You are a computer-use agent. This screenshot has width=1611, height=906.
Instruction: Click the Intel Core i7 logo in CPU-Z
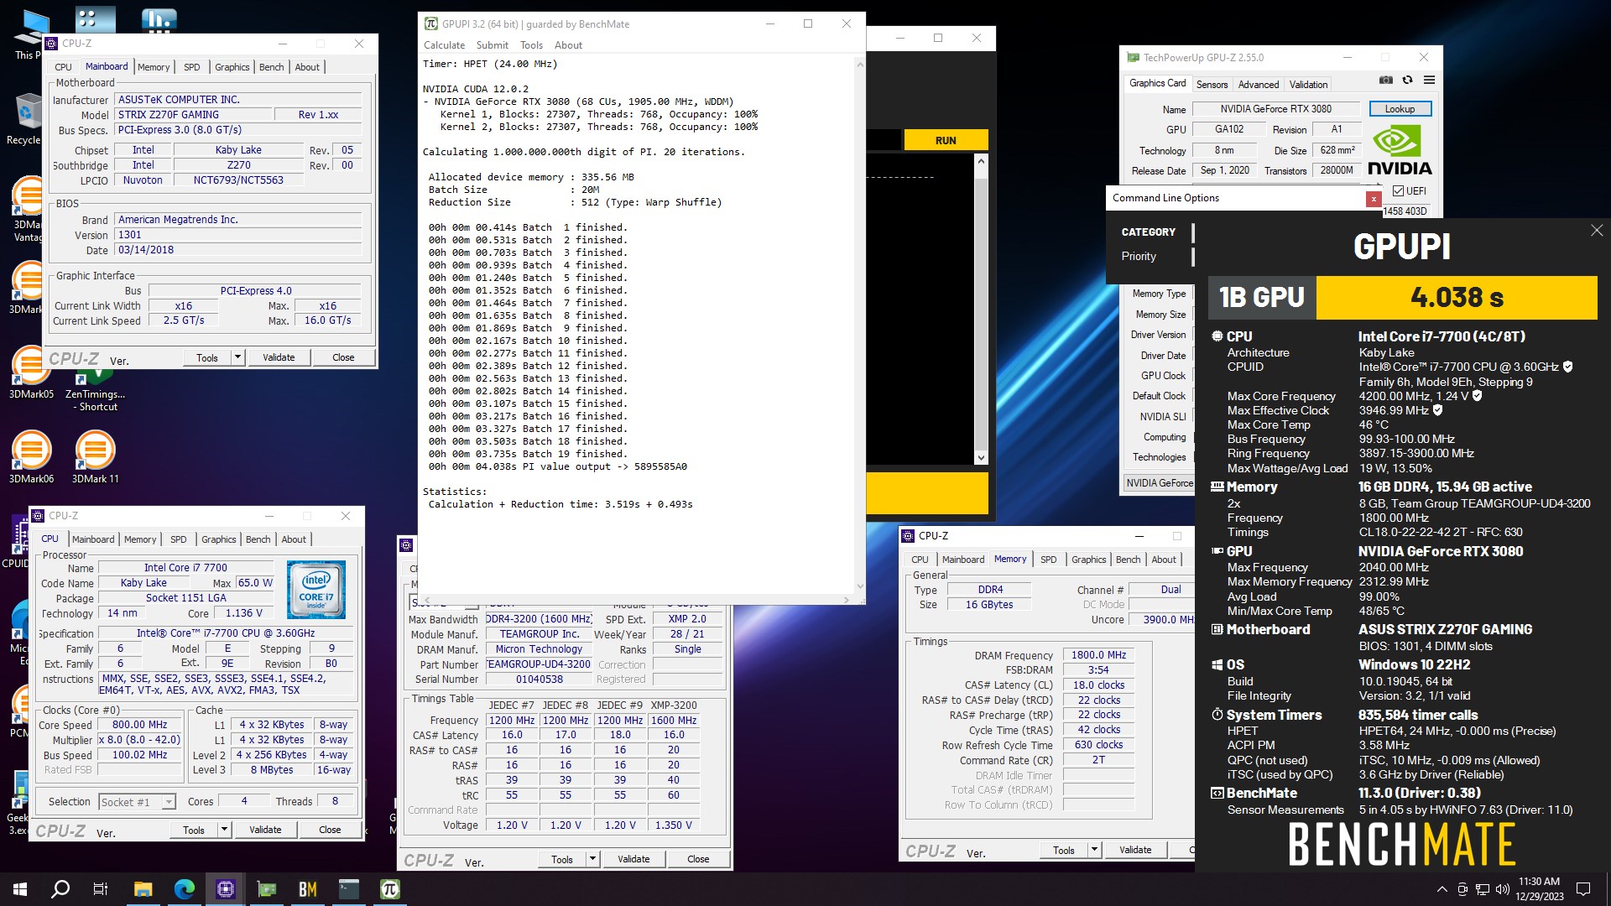tap(315, 591)
